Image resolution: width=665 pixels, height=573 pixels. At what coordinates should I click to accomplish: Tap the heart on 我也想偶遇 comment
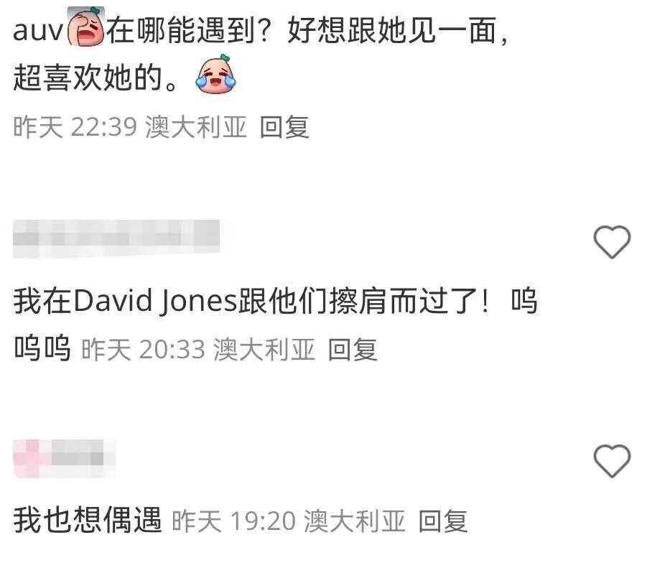612,461
